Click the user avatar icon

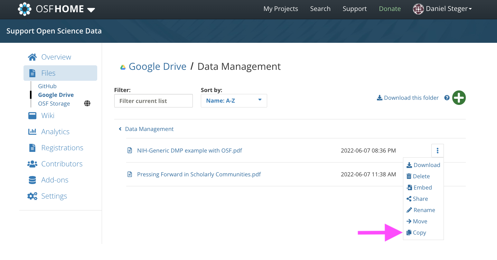click(x=418, y=9)
